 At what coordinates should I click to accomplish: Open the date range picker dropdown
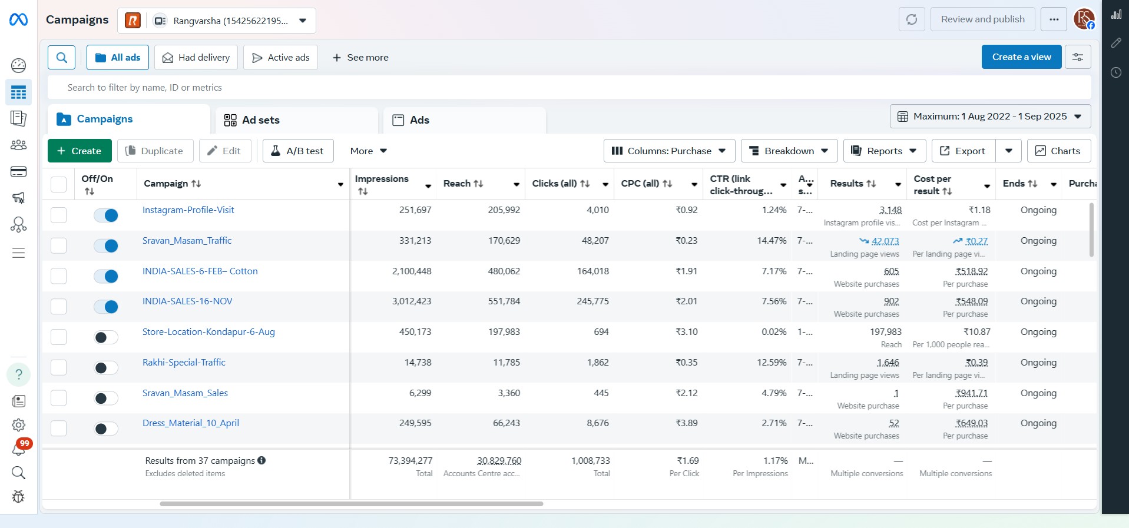pyautogui.click(x=990, y=117)
